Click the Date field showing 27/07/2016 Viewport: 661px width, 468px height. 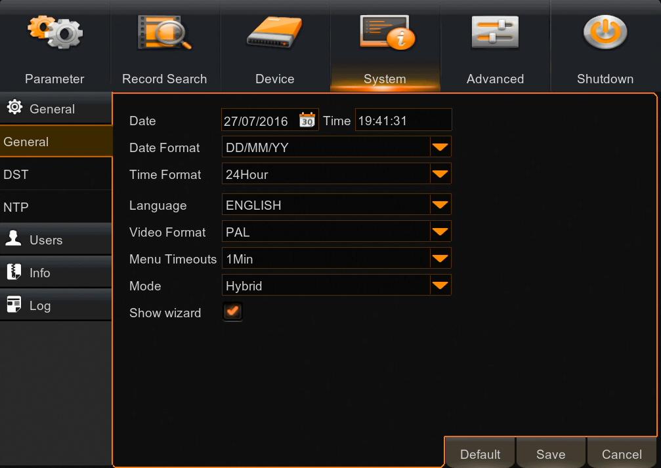coord(270,120)
